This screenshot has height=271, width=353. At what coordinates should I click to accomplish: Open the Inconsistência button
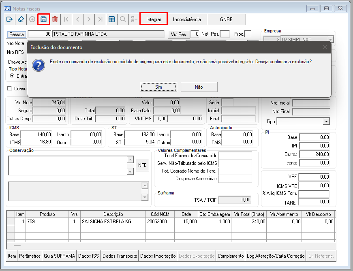(187, 19)
